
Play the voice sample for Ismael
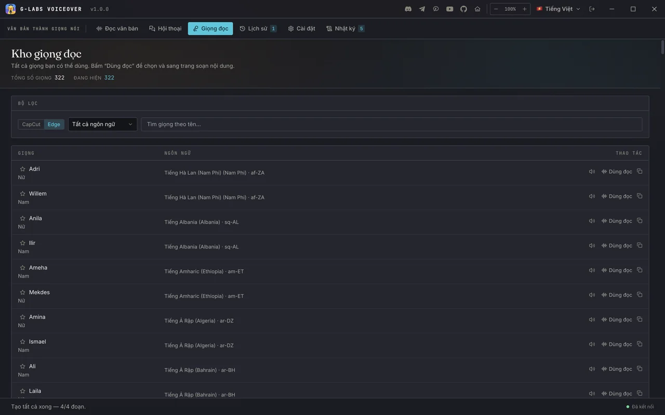point(592,344)
